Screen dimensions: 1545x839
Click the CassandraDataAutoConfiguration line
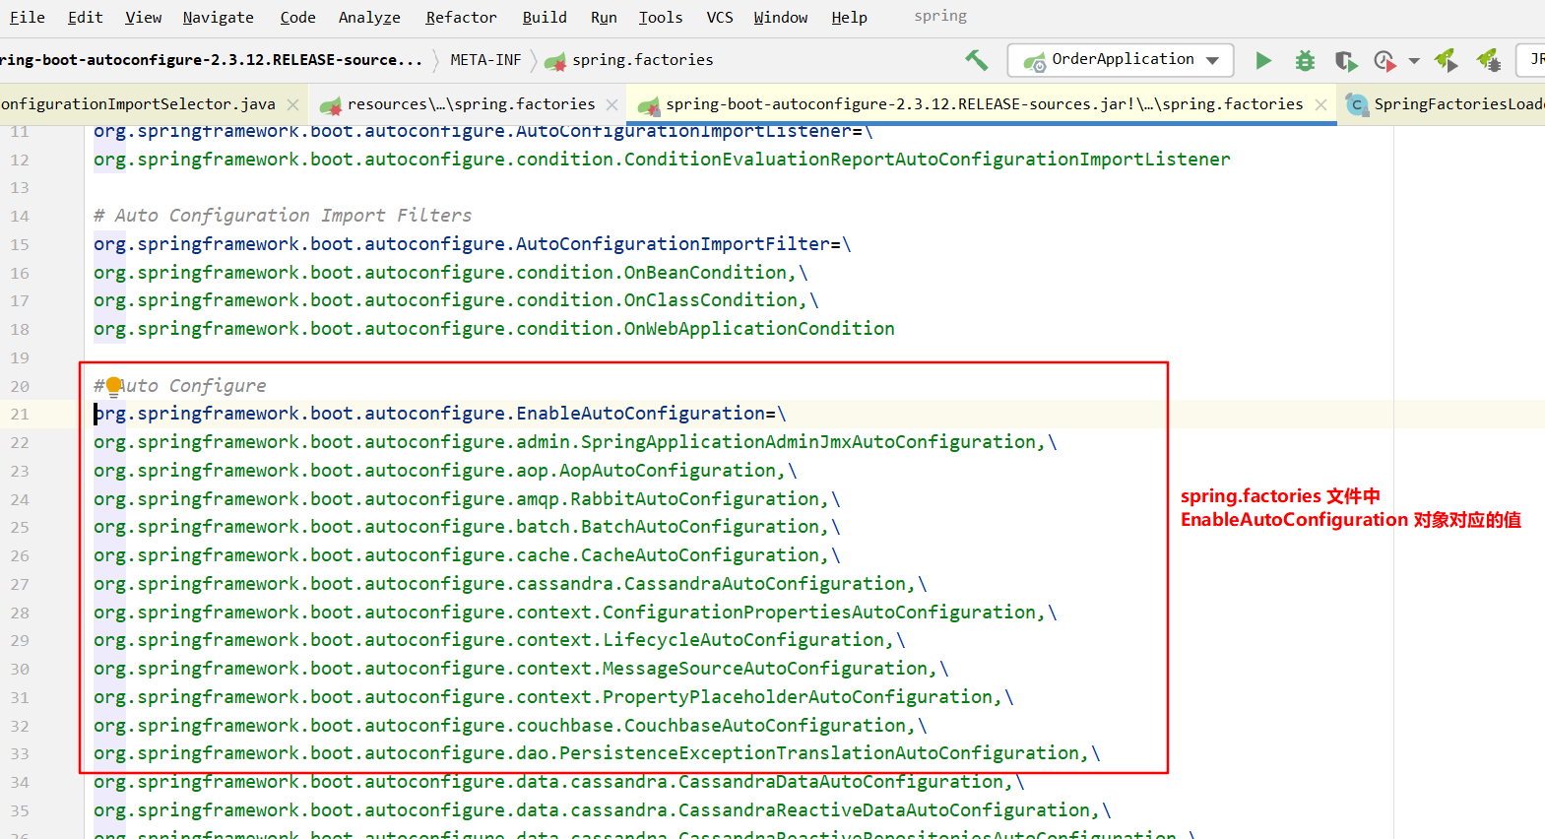pyautogui.click(x=559, y=782)
